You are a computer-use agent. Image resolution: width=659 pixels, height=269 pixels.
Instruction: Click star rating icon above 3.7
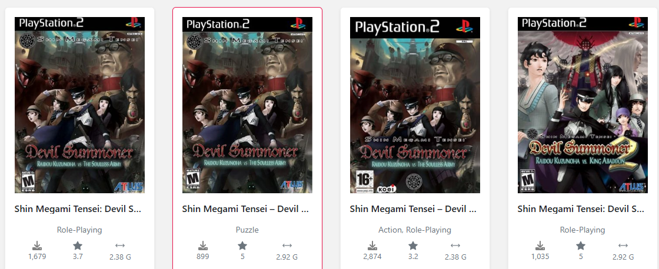pos(78,246)
